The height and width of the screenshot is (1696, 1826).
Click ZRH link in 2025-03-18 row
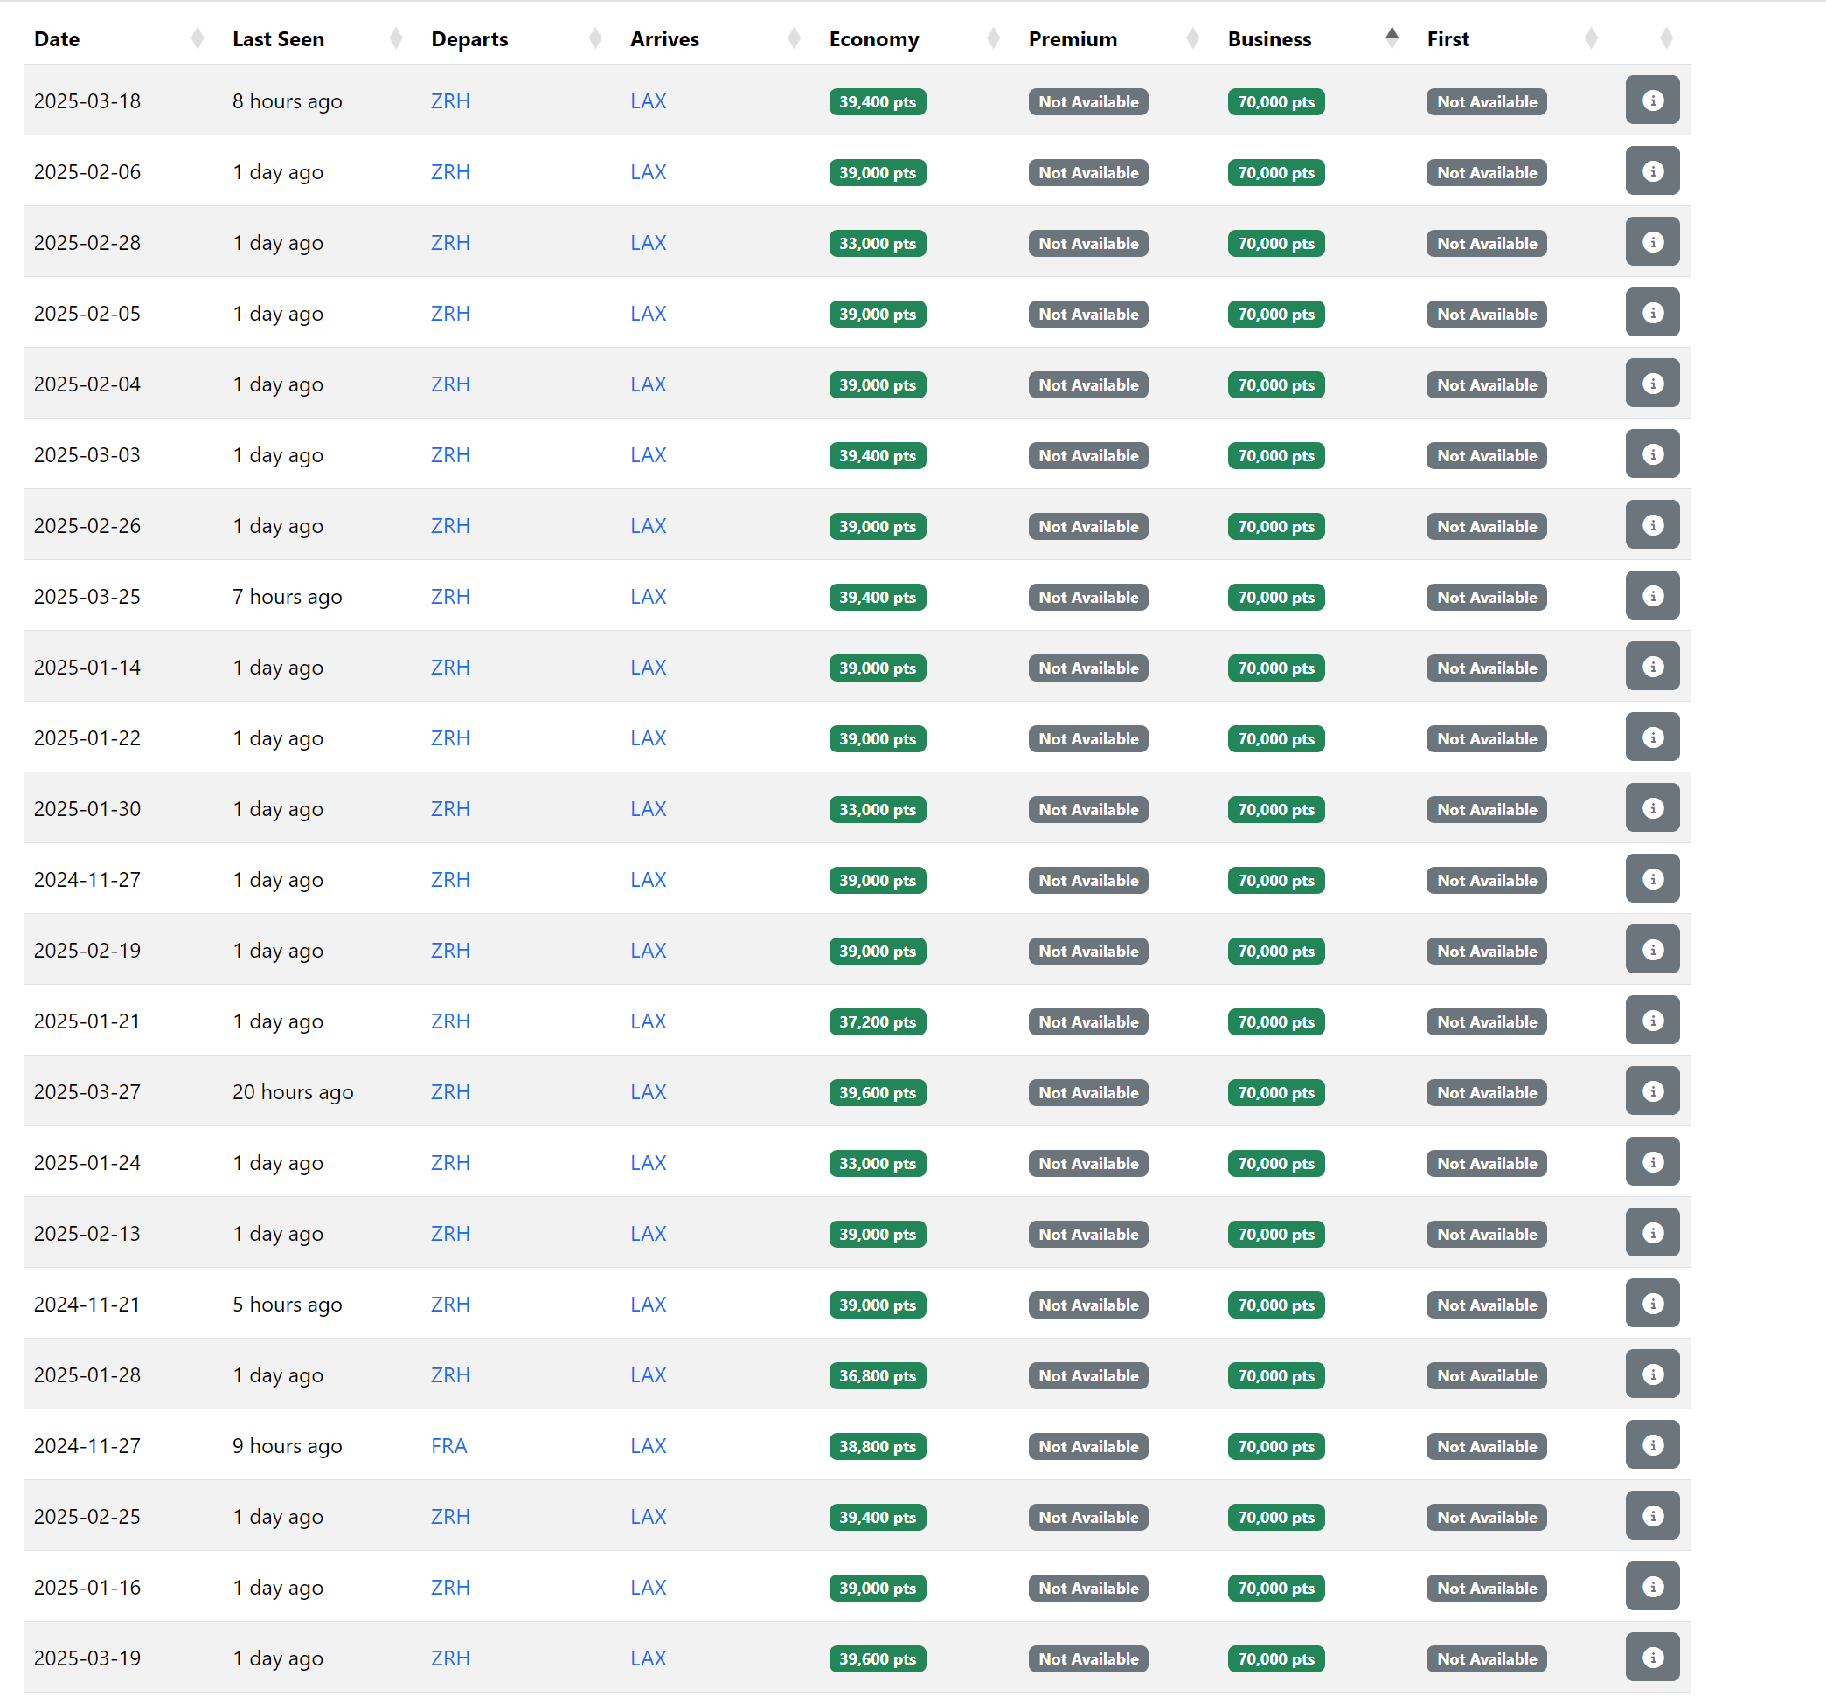coord(450,101)
